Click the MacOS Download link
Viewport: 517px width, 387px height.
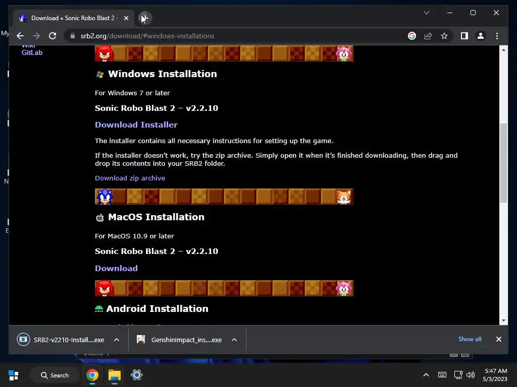point(116,268)
